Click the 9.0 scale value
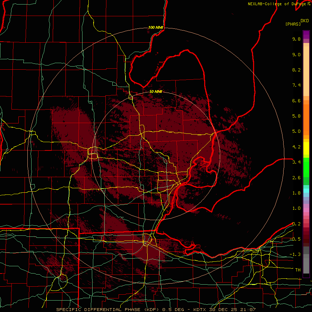 pyautogui.click(x=296, y=54)
